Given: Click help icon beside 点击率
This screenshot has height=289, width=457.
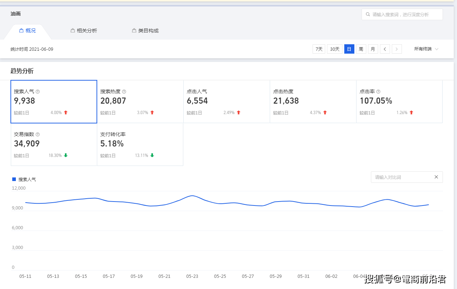Looking at the screenshot, I should click(378, 92).
